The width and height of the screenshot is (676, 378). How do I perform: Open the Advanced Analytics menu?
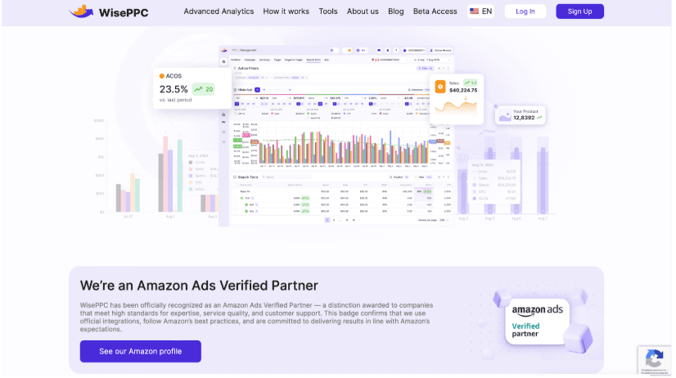pyautogui.click(x=219, y=11)
